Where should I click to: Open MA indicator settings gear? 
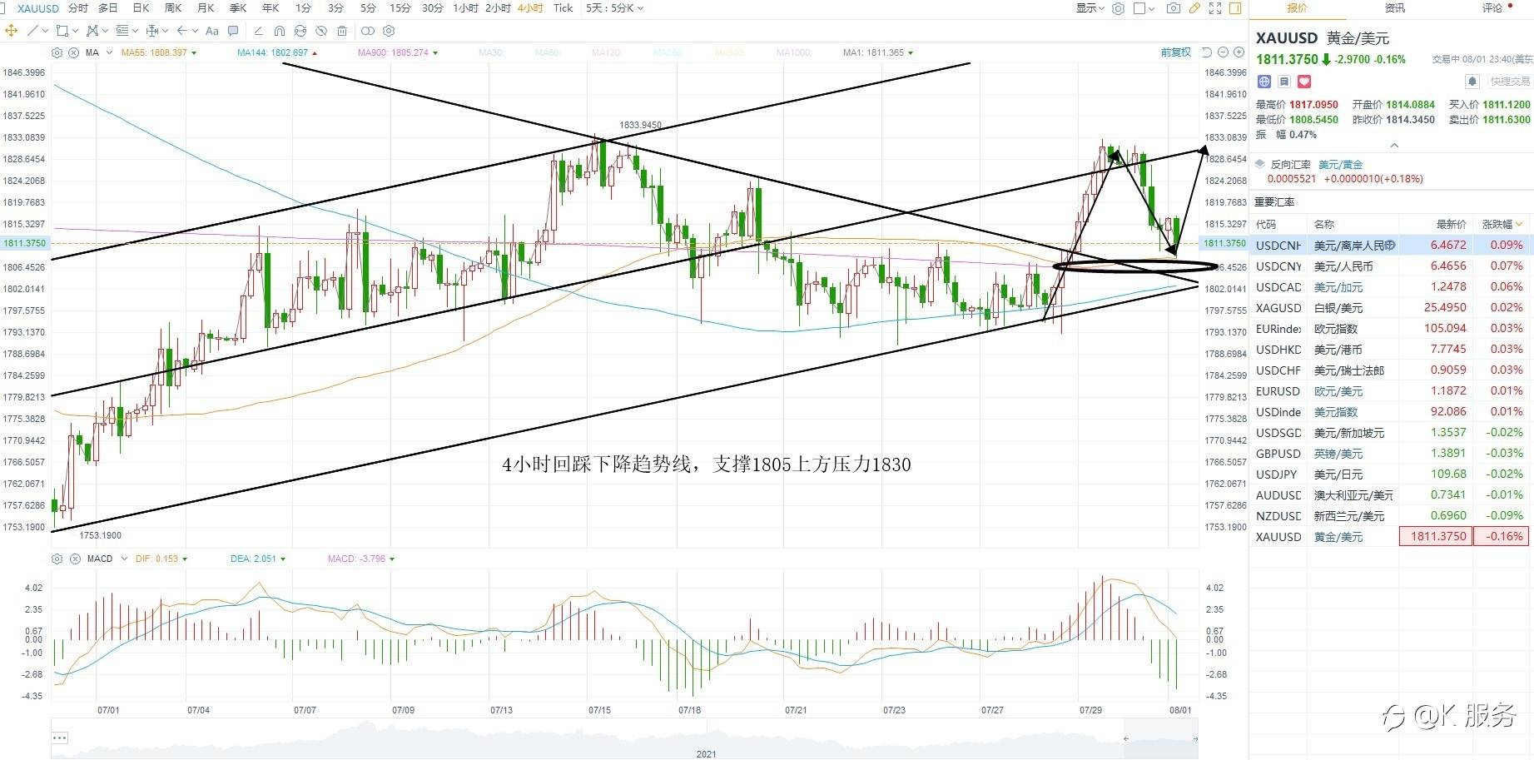coord(57,52)
